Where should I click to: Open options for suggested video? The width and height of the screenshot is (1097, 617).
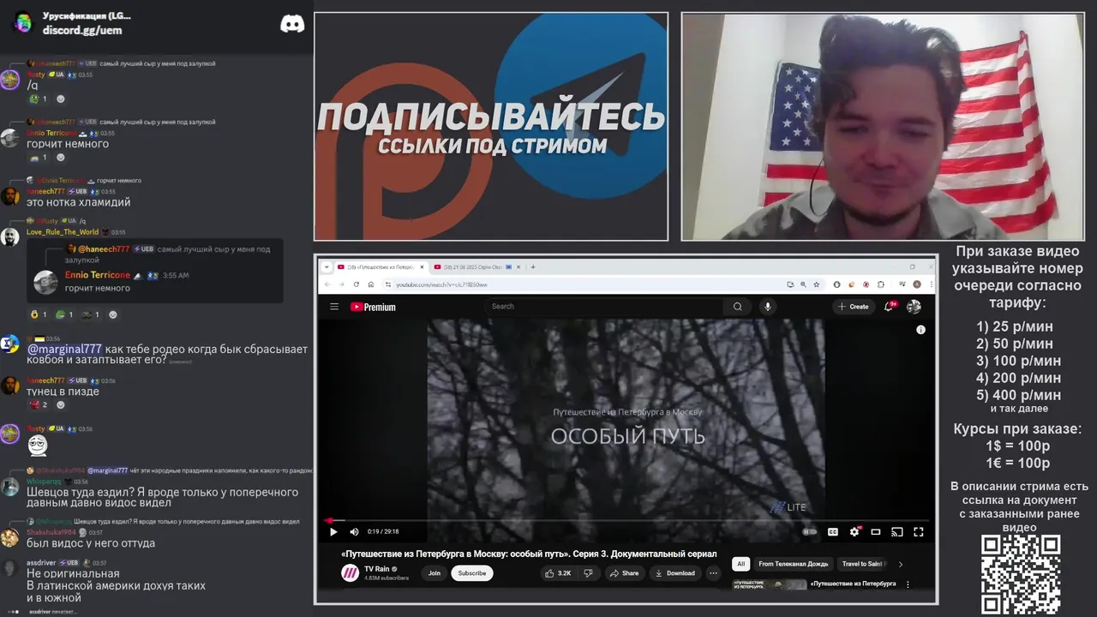908,584
